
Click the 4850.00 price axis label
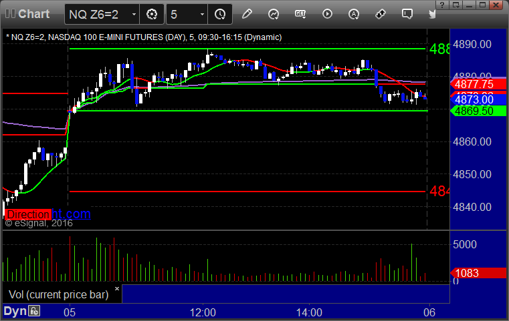point(472,174)
